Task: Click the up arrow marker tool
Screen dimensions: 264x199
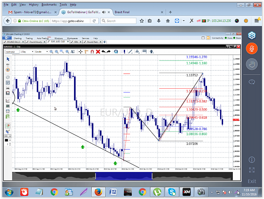Action: tap(152, 52)
